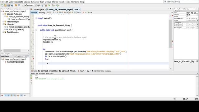Viewport: 199px width, 112px height.
Task: Click the conn breadcrumb in the editor footer
Action: 107,71
